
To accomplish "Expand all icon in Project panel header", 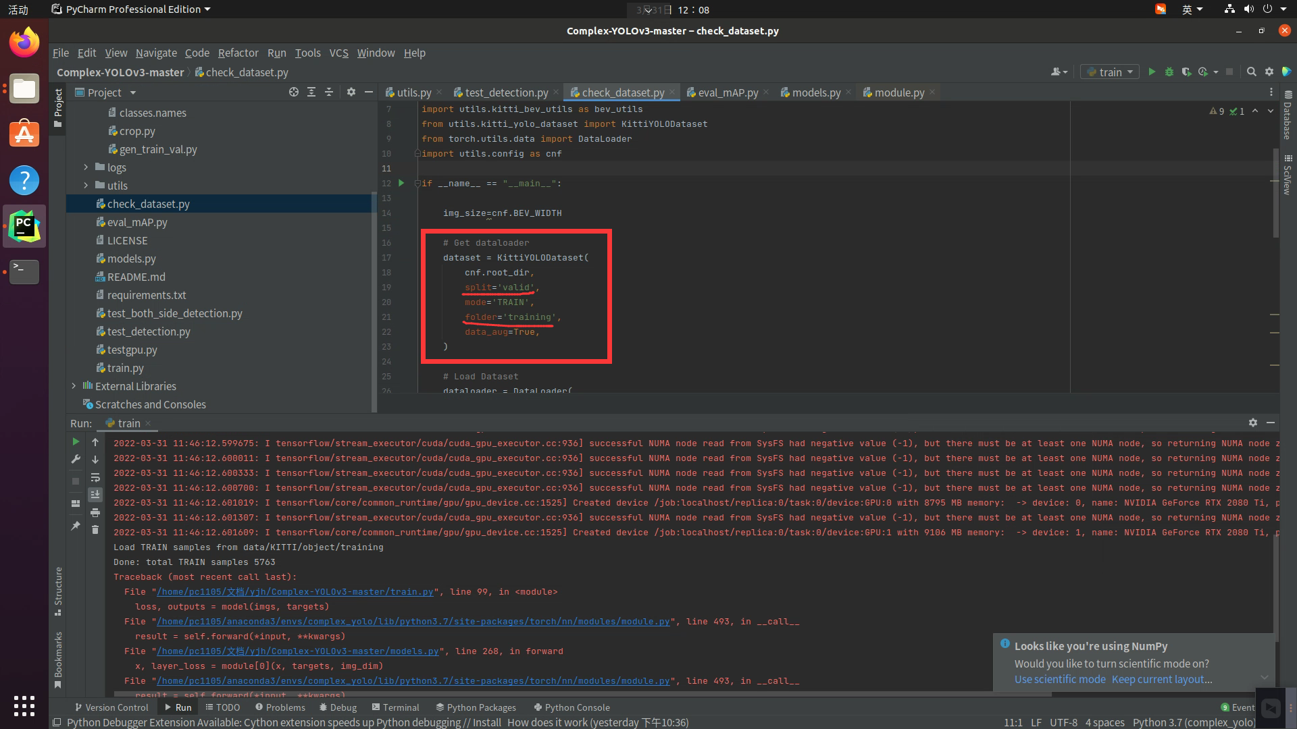I will coord(311,92).
